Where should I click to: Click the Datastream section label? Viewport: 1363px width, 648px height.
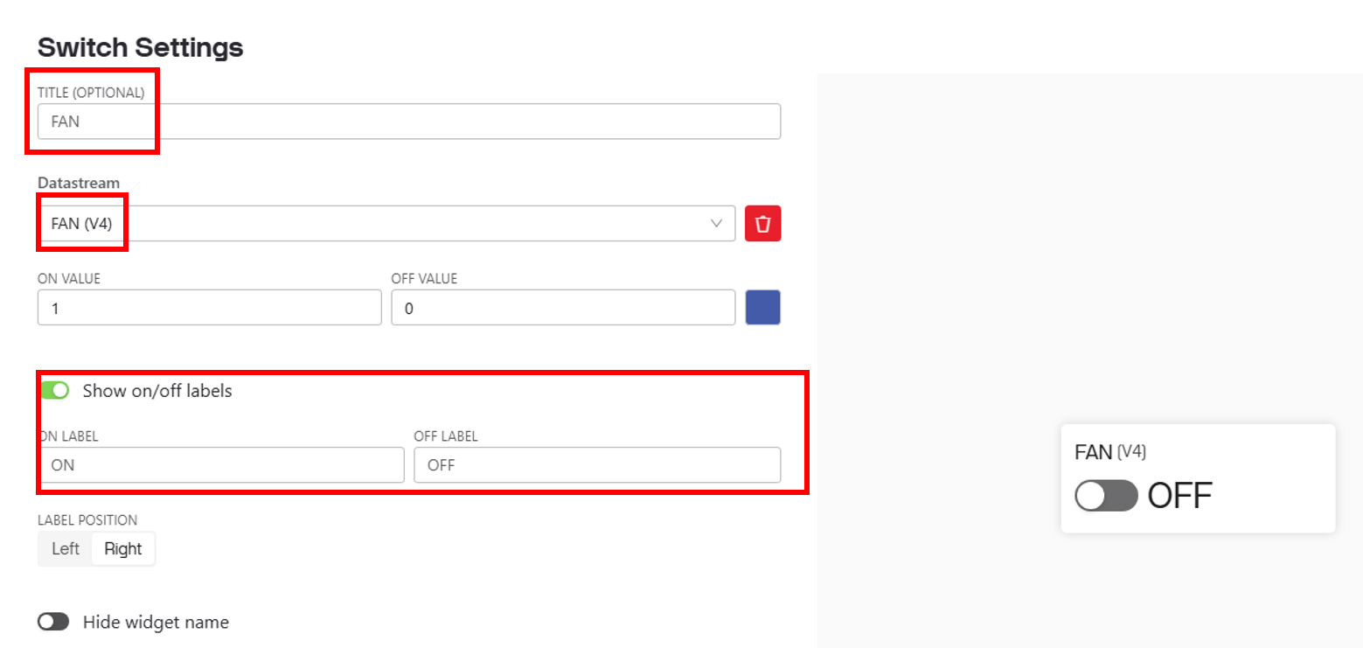[79, 183]
